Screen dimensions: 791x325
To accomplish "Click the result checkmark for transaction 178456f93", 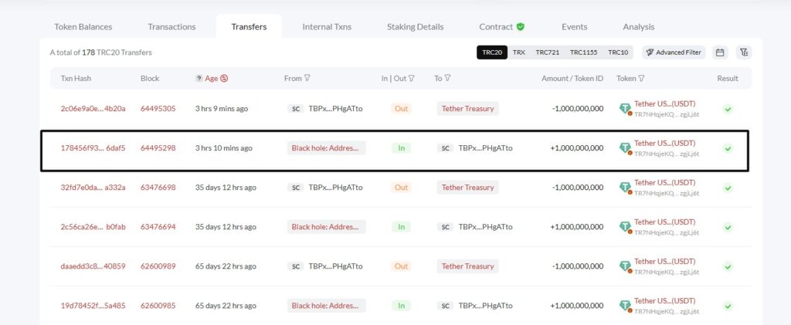I will 728,148.
